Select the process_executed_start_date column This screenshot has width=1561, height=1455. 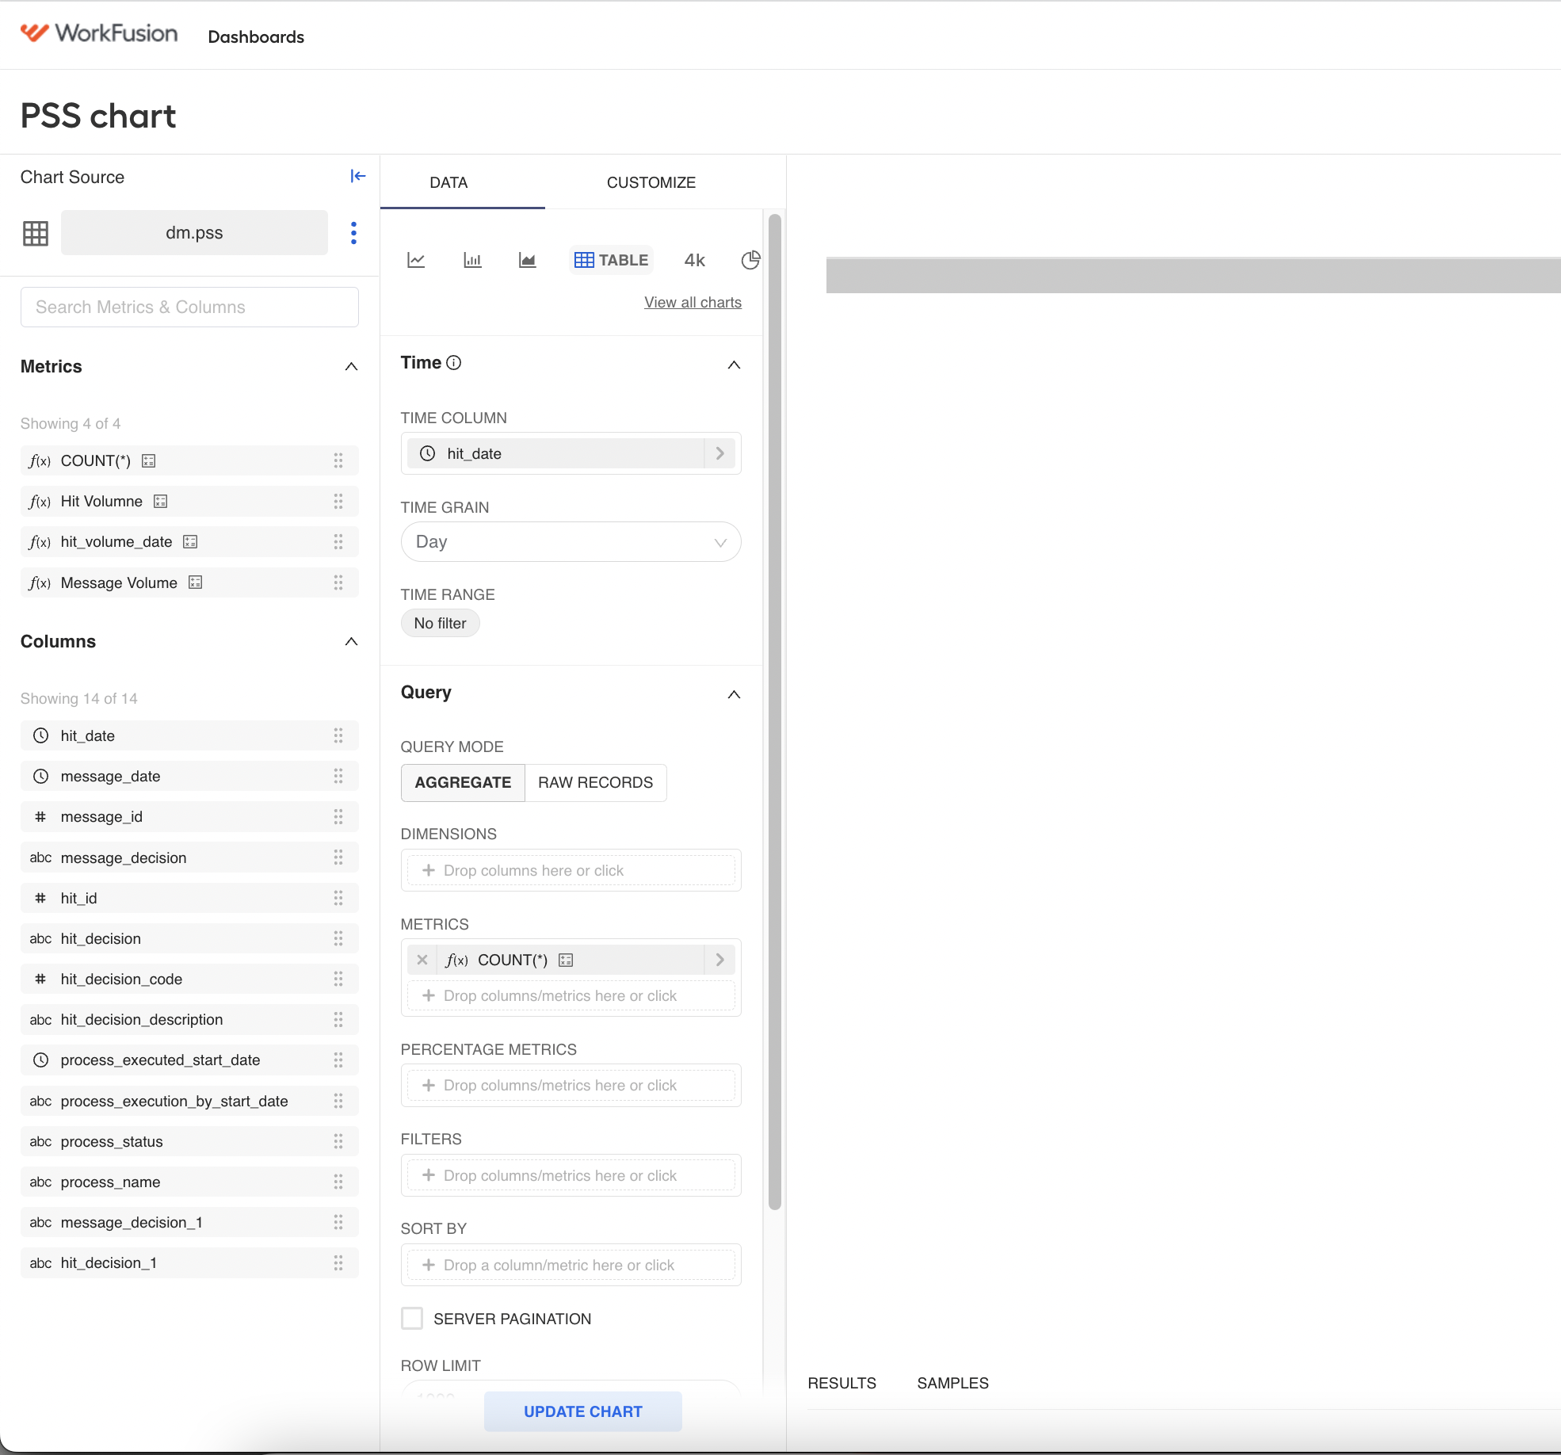(x=189, y=1060)
